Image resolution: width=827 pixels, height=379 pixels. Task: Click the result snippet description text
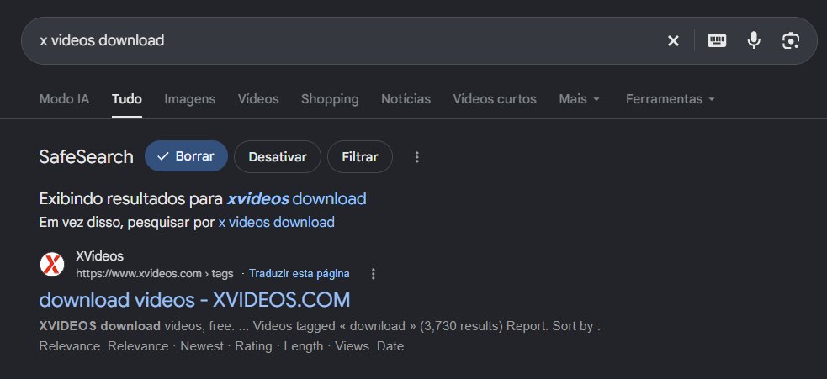[320, 336]
